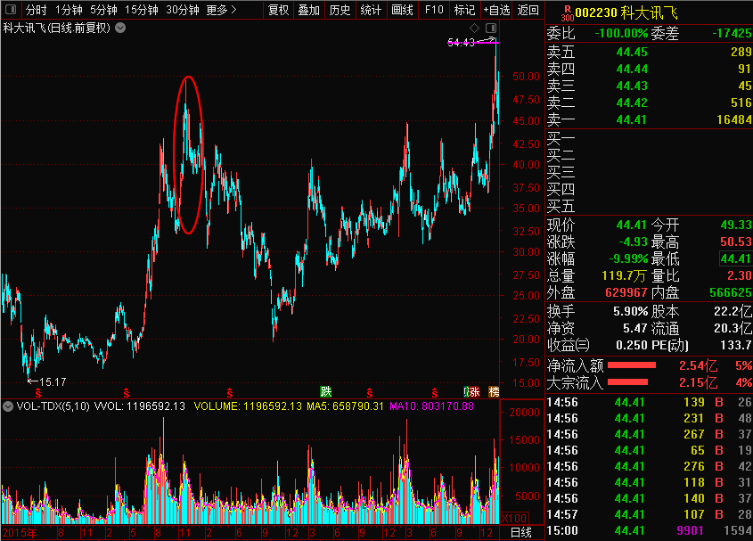The width and height of the screenshot is (753, 541).
Task: Click the red 净流入额 bar
Action: (x=632, y=365)
